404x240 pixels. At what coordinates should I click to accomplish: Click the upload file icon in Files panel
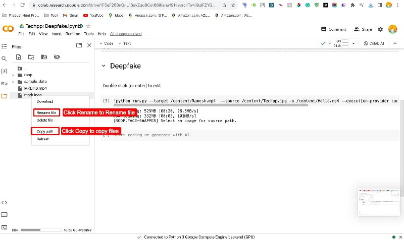[18, 57]
